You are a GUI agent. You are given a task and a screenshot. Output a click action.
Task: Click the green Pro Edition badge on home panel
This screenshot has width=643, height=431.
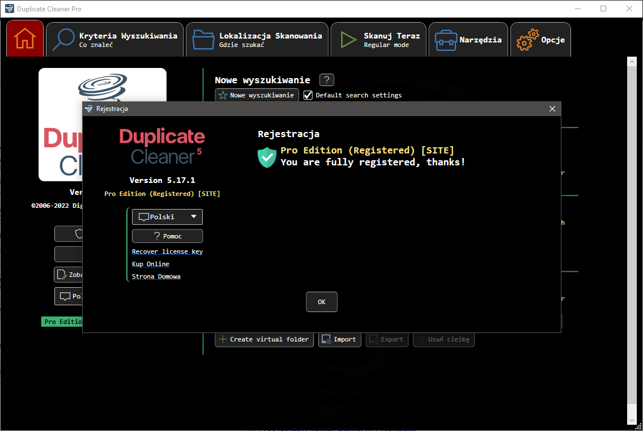(x=62, y=322)
